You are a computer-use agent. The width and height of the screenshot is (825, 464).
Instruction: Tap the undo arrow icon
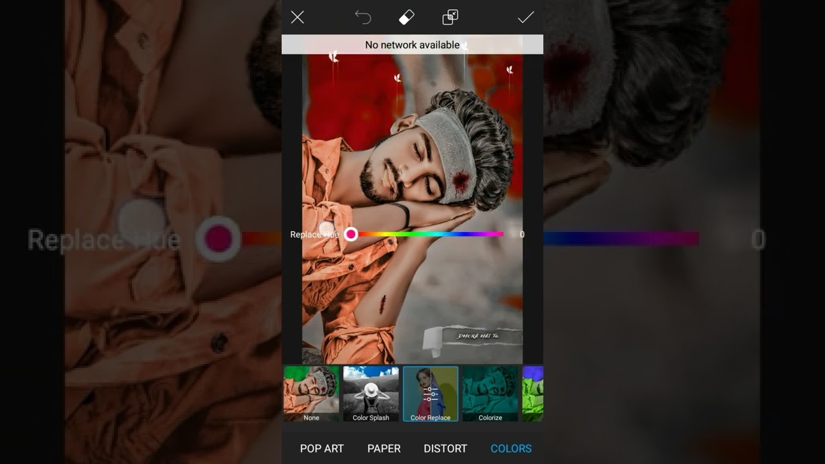[x=363, y=17]
